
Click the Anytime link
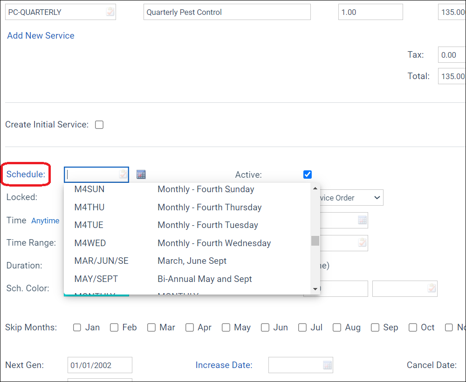coord(45,221)
